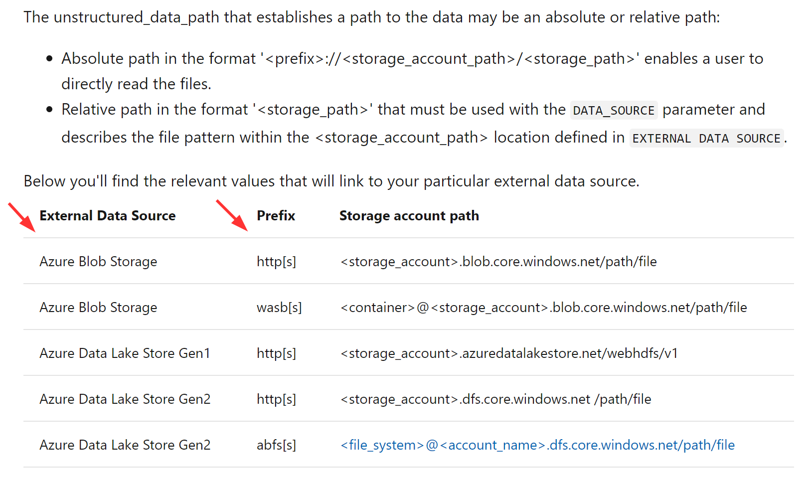This screenshot has height=491, width=808.
Task: Click the Storage account path column header
Action: pyautogui.click(x=409, y=216)
